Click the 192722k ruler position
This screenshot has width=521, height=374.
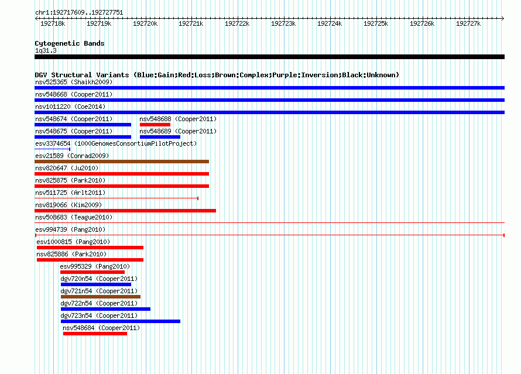point(237,23)
